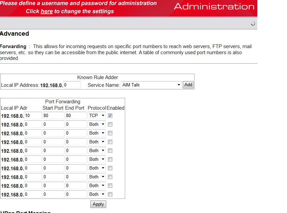
Task: Open the Service Name dropdown showing AIM Talk
Action: (x=151, y=85)
